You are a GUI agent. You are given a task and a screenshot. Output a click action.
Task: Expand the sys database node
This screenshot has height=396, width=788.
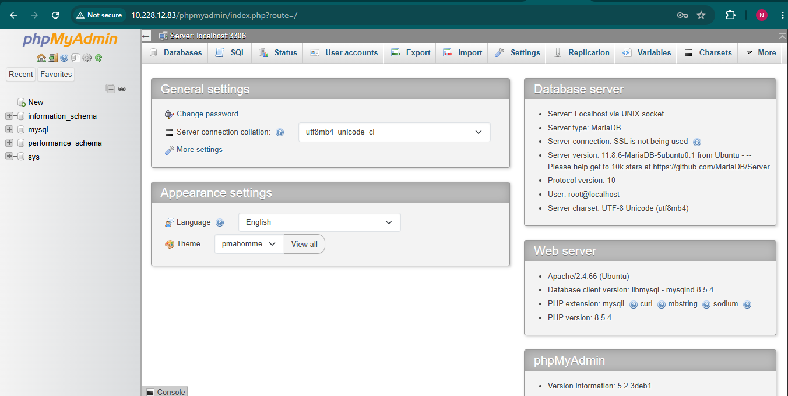click(9, 156)
